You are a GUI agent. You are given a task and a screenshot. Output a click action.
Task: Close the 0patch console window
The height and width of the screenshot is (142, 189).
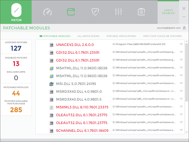tap(184, 8)
